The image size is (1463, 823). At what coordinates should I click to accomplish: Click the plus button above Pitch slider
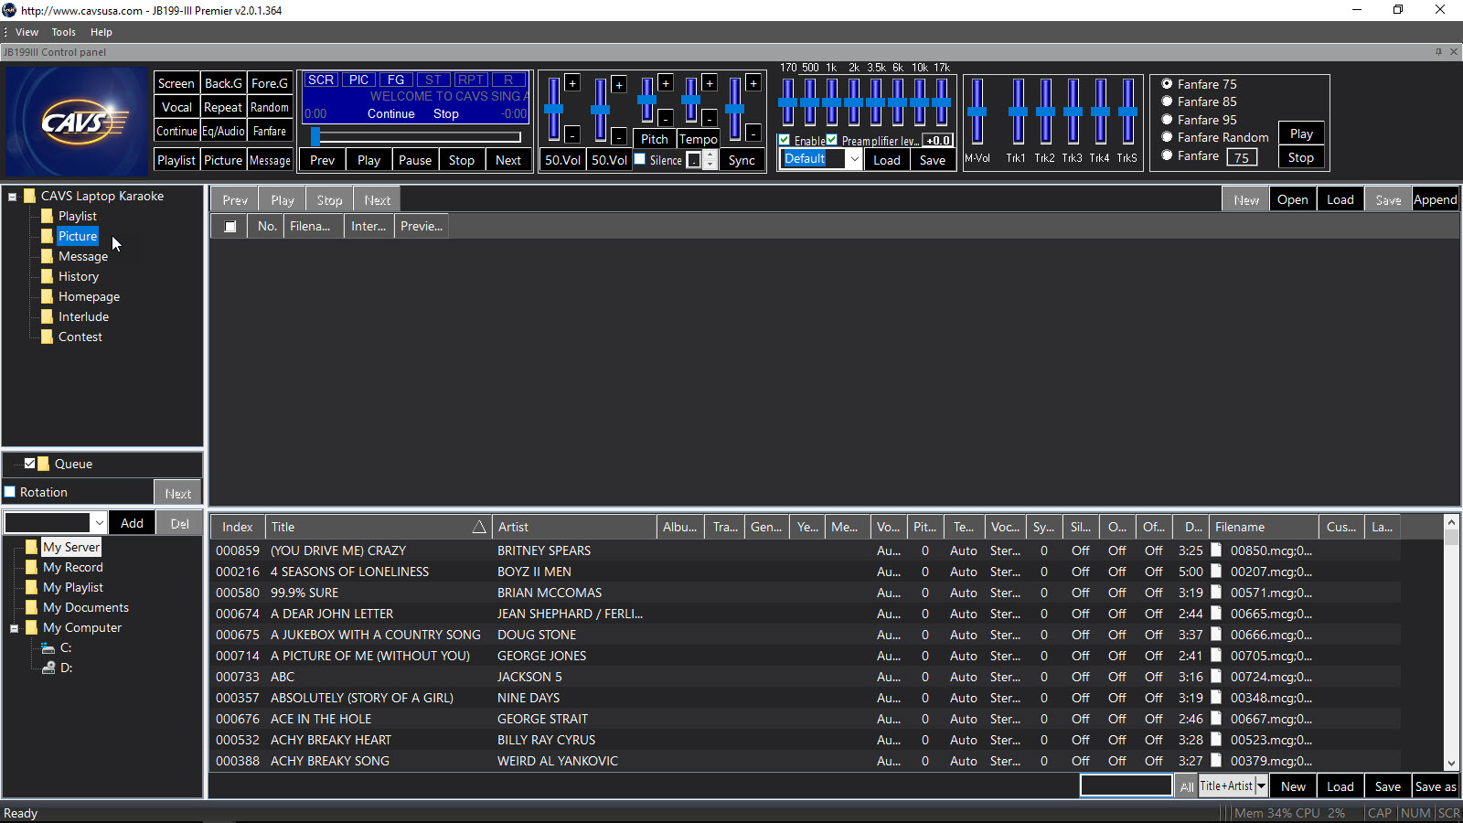click(x=666, y=83)
